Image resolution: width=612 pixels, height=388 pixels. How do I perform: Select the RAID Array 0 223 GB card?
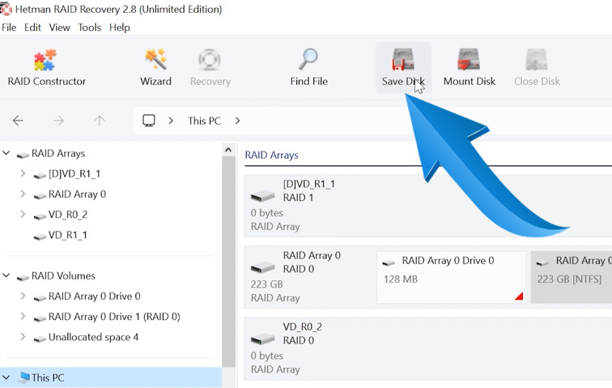coord(309,277)
